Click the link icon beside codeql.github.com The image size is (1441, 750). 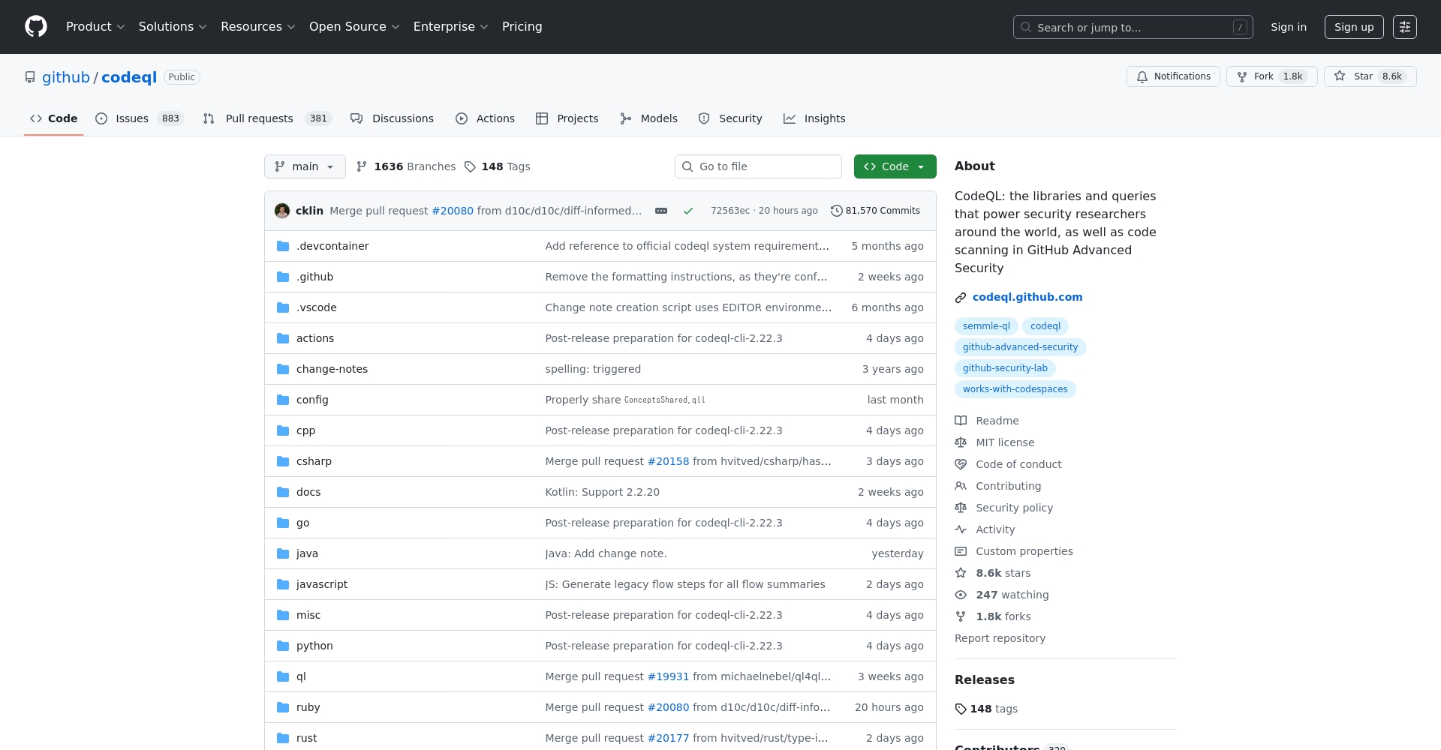(x=961, y=298)
